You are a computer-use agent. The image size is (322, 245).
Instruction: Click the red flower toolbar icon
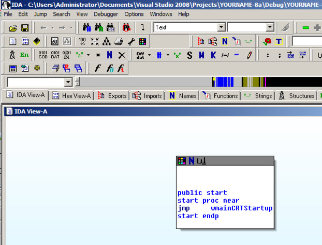point(267,42)
